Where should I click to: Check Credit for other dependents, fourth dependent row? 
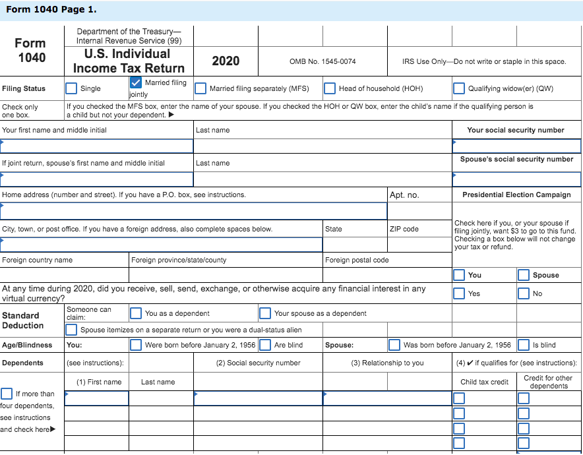point(524,444)
